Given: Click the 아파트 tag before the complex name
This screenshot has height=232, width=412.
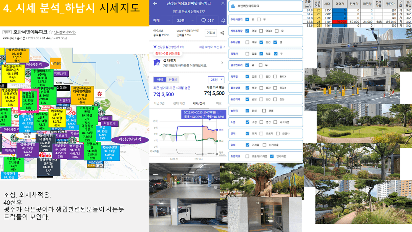Looking at the screenshot, I should pos(7,32).
